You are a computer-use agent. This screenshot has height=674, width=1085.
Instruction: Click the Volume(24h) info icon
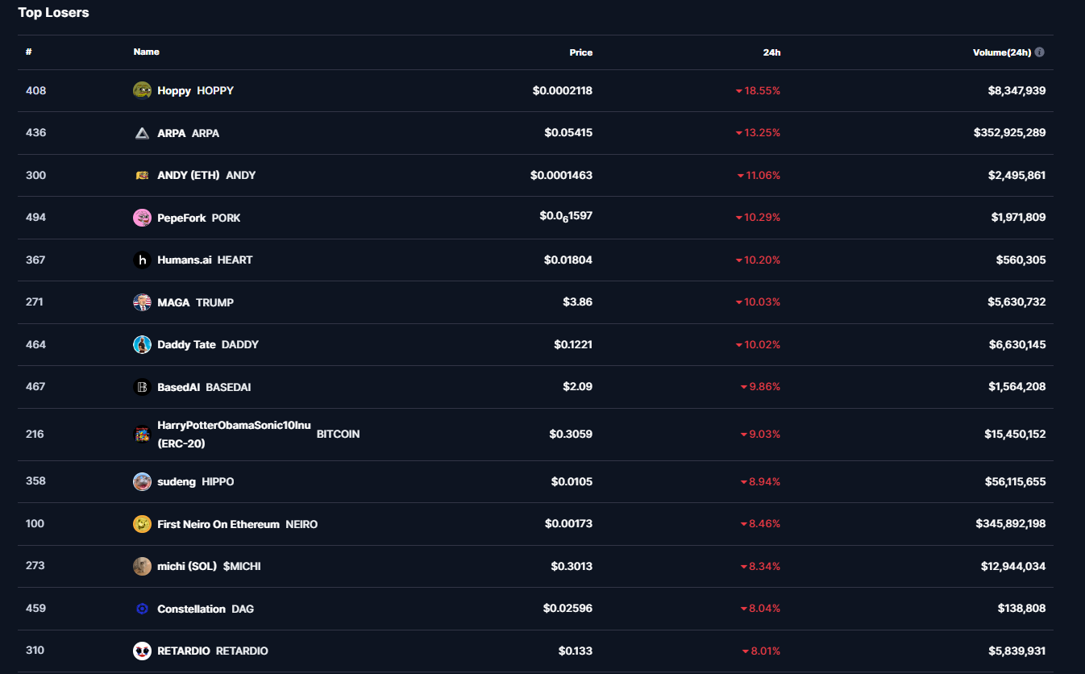click(1040, 52)
